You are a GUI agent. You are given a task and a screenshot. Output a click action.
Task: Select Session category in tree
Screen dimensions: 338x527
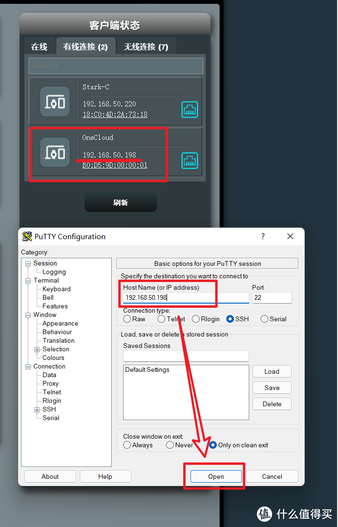45,263
